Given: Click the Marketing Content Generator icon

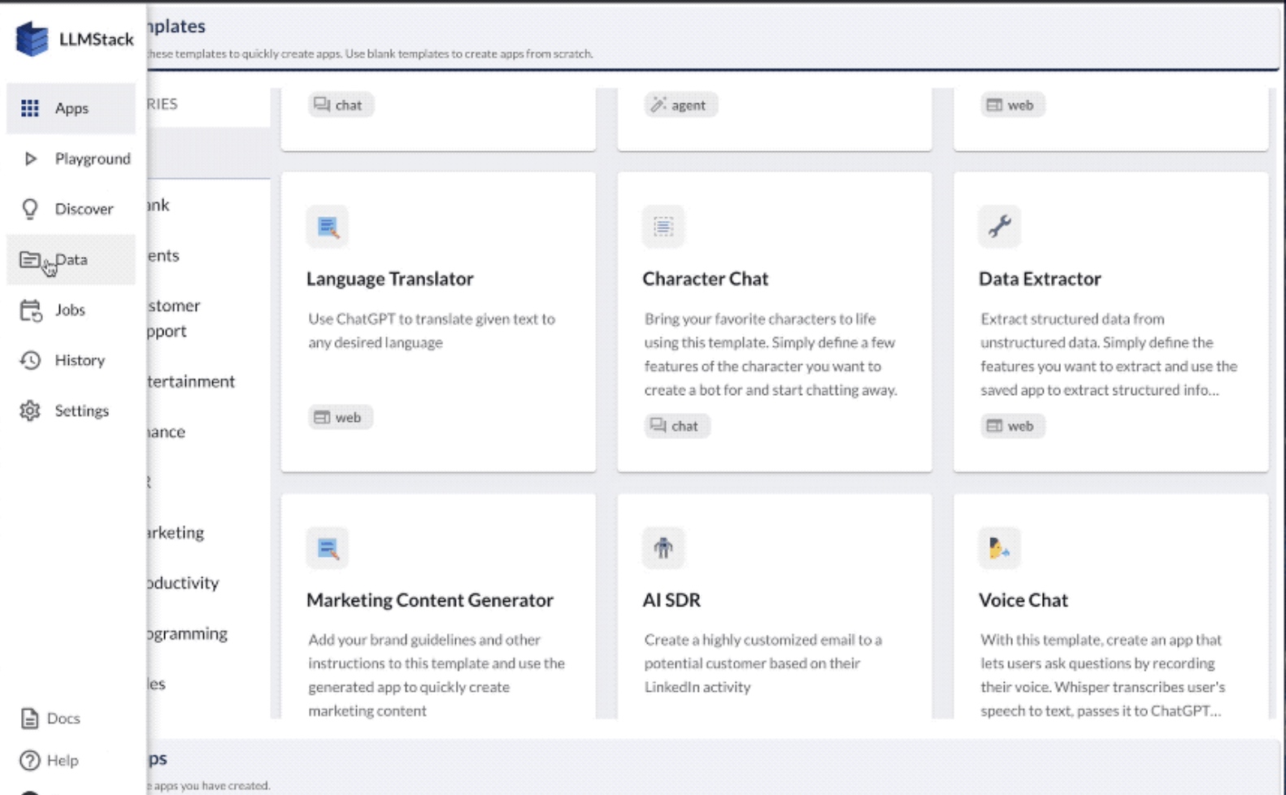Looking at the screenshot, I should pos(328,548).
